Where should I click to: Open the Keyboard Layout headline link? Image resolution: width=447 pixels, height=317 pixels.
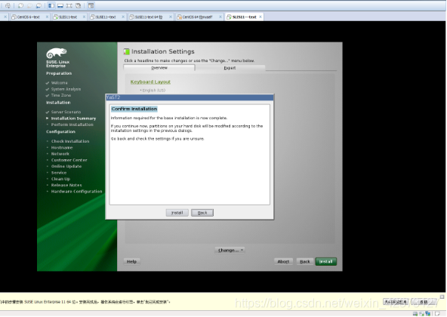[x=150, y=82]
